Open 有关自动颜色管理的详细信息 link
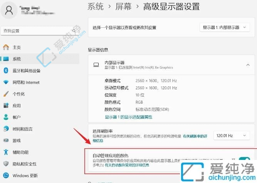This screenshot has width=257, height=183. click(x=127, y=165)
